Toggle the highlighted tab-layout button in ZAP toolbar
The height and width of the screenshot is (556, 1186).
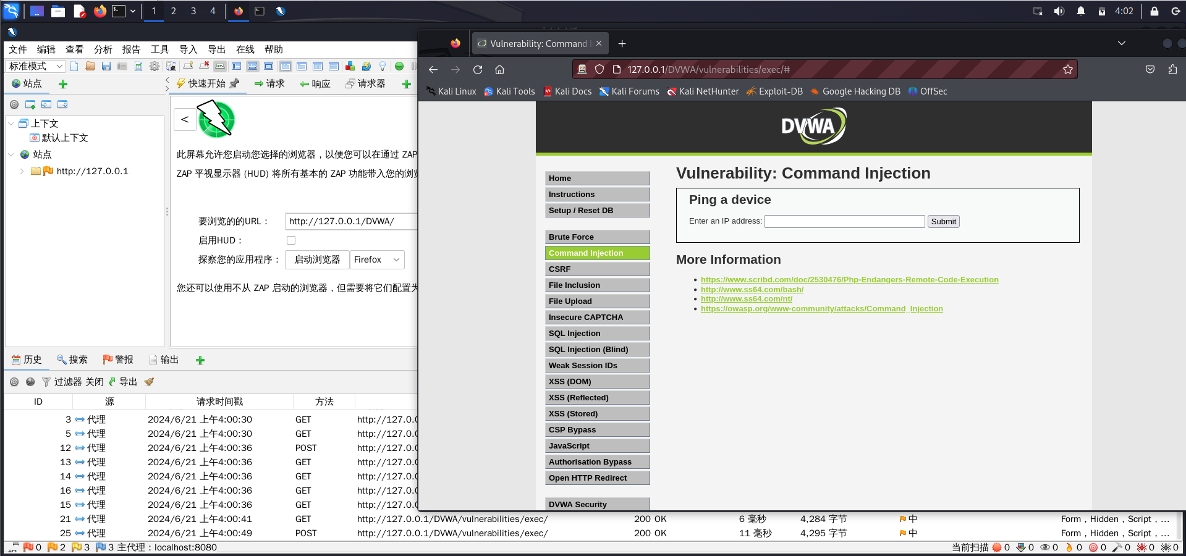click(285, 66)
